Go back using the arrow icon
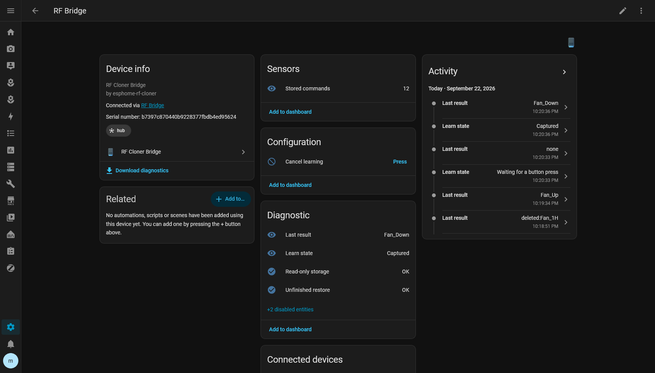The width and height of the screenshot is (655, 373). 35,11
